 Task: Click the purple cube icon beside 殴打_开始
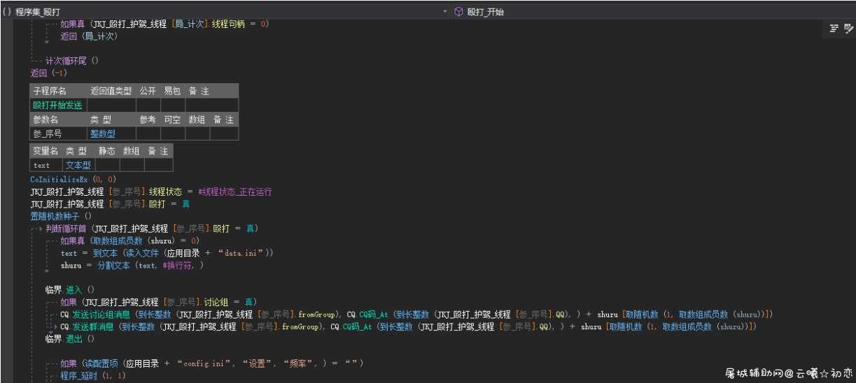[459, 12]
